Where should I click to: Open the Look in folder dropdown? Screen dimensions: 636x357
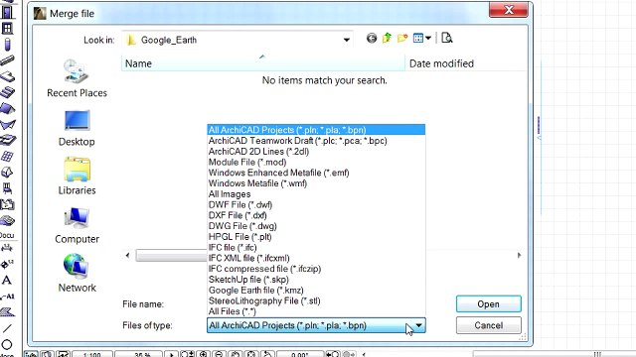click(347, 40)
